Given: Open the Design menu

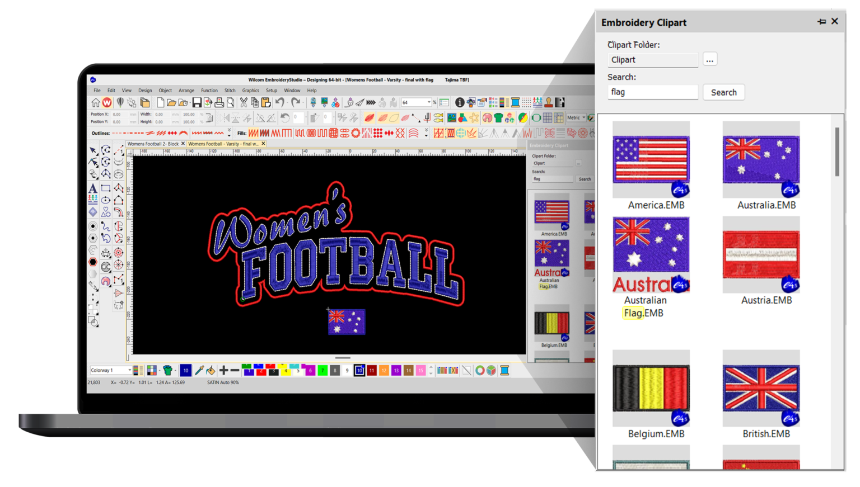Looking at the screenshot, I should pyautogui.click(x=145, y=90).
